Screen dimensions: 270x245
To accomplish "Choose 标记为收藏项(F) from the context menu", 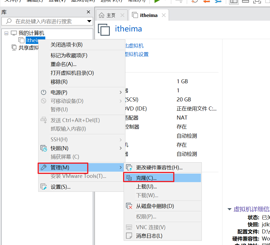I will click(82, 56).
